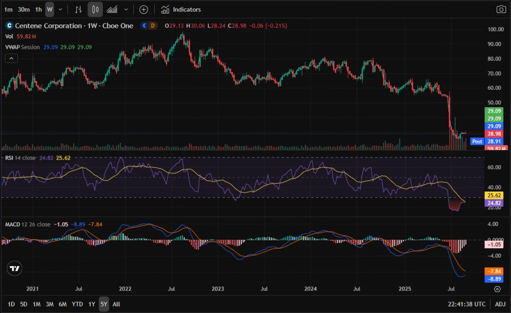Expand the time interval dropdown arrow

(60, 9)
